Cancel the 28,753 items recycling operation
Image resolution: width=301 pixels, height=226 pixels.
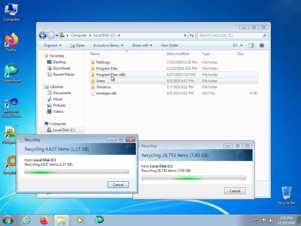click(235, 191)
